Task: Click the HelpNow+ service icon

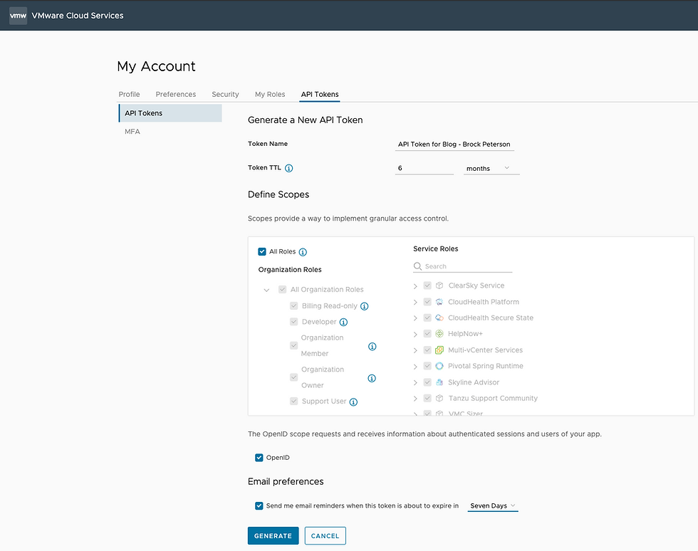Action: (x=439, y=334)
